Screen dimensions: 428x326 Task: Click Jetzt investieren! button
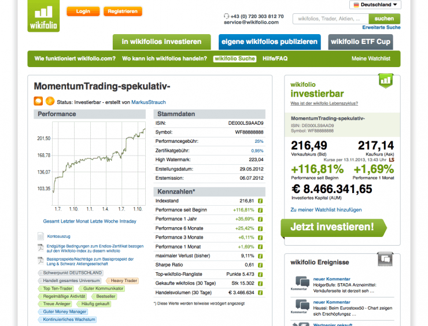[x=334, y=227]
